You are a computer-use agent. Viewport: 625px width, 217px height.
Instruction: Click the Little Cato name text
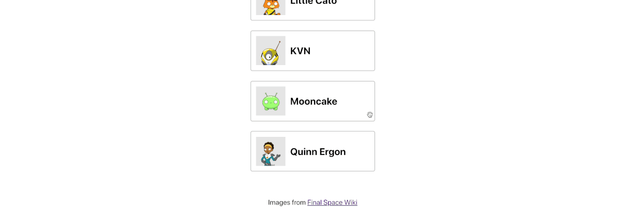tap(314, 2)
